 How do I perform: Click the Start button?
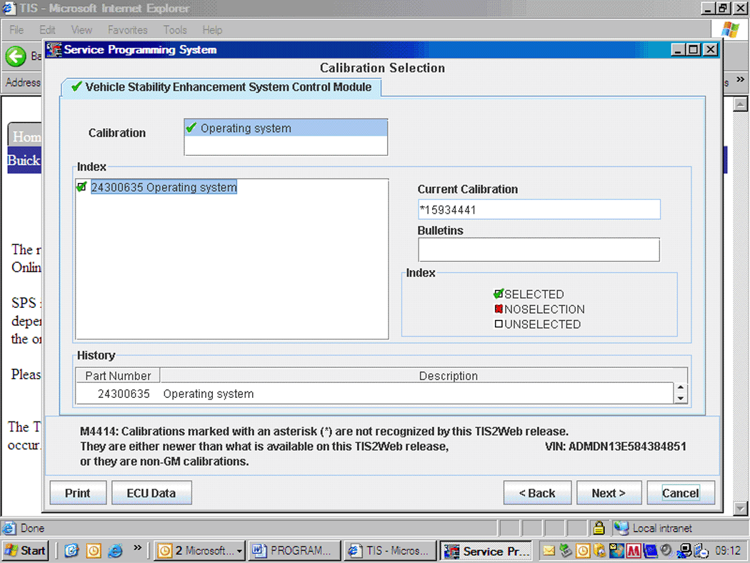[26, 551]
